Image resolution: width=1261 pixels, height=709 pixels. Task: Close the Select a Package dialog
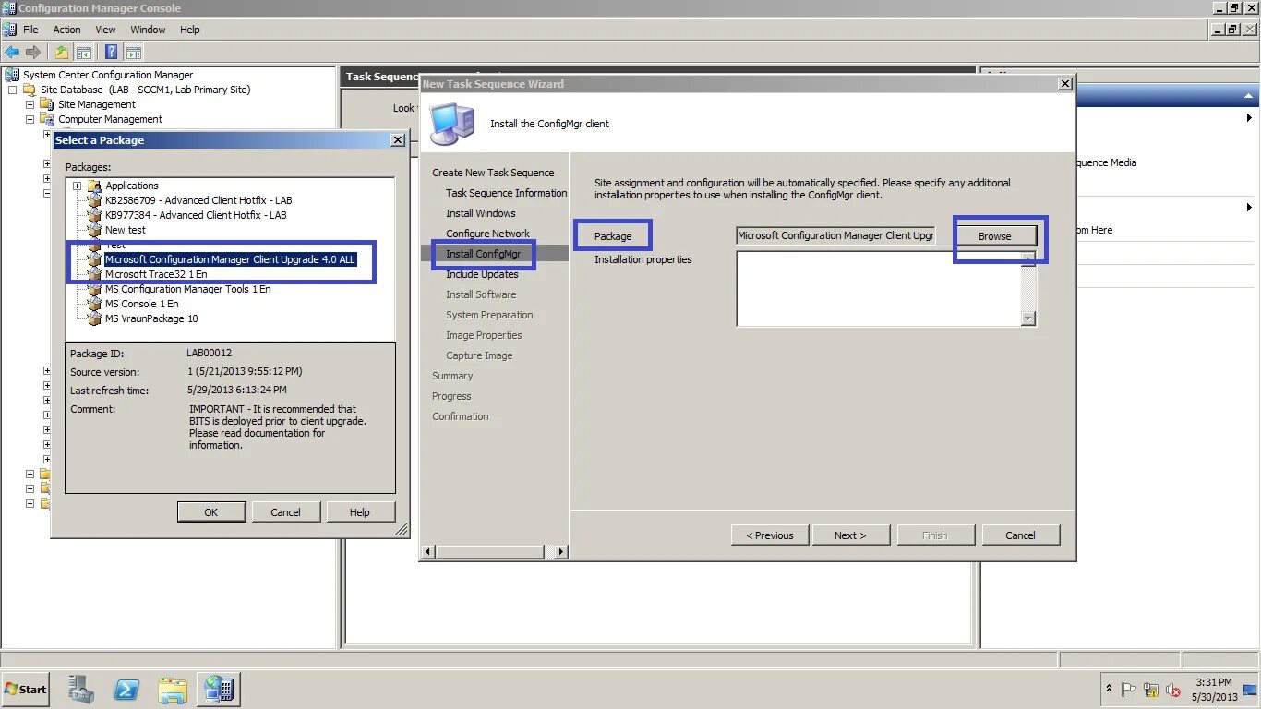click(398, 140)
